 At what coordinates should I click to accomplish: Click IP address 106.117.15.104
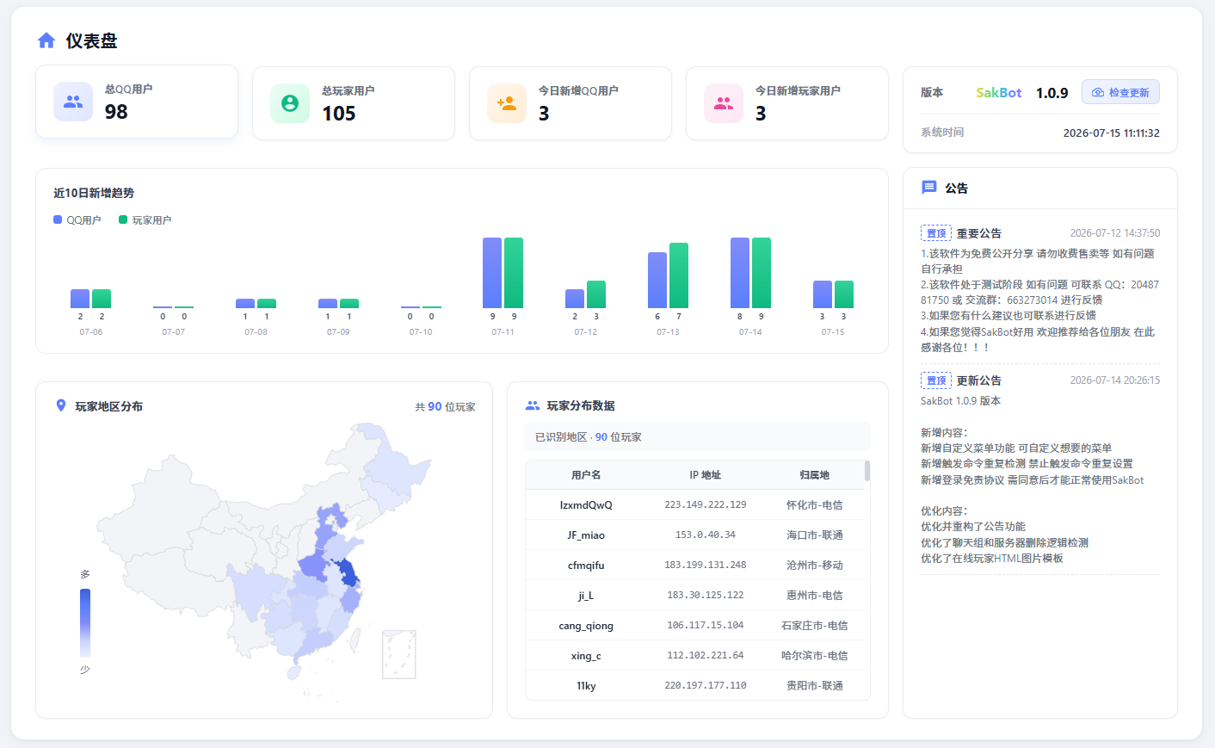coord(706,626)
